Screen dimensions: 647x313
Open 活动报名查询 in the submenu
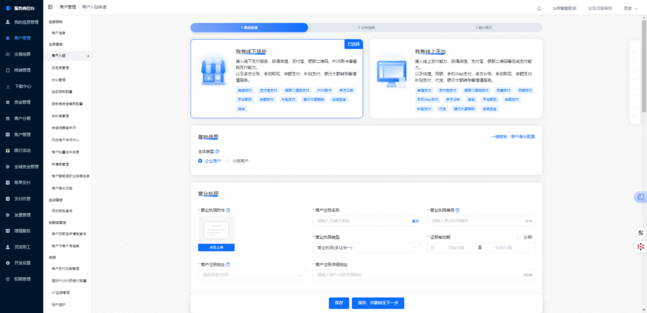coord(62,211)
